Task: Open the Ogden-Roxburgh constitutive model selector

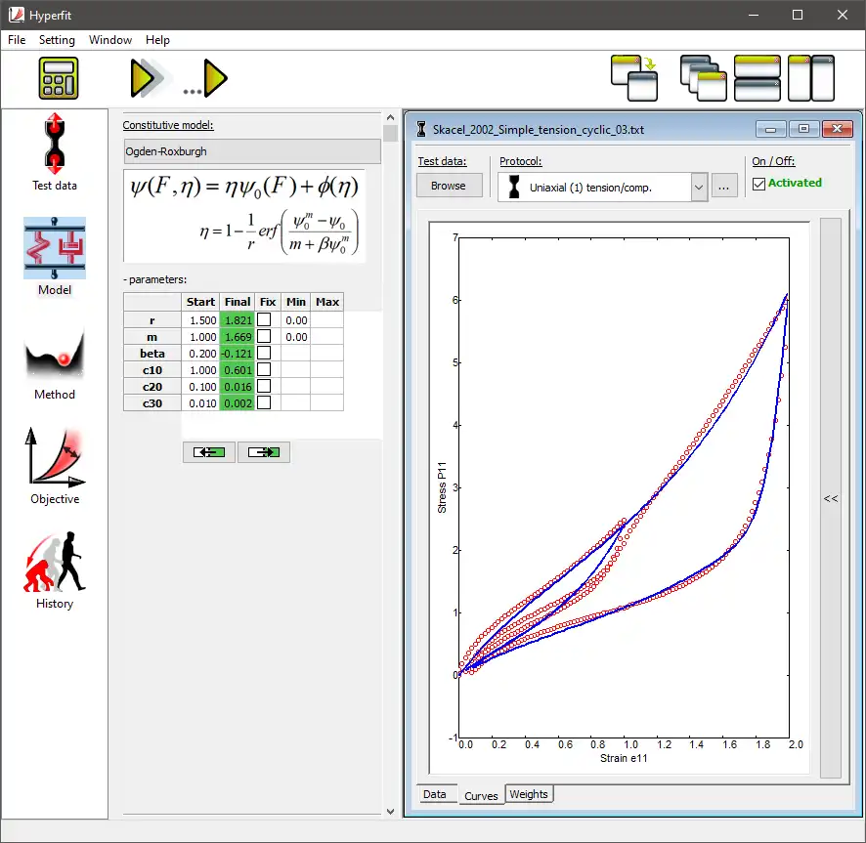Action: click(x=252, y=151)
